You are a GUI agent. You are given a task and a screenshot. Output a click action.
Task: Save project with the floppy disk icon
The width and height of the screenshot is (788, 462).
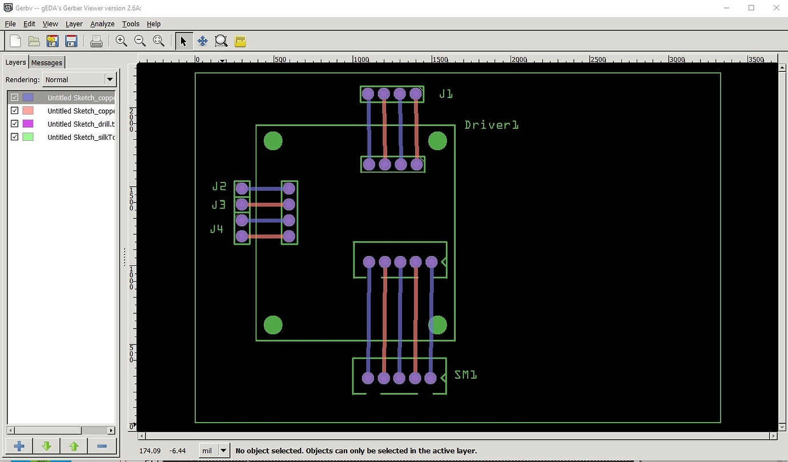click(71, 41)
